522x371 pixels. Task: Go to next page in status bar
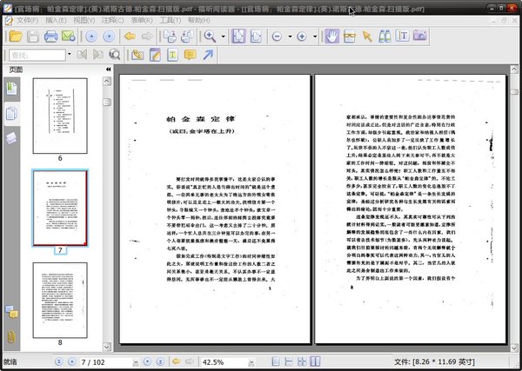coord(147,361)
